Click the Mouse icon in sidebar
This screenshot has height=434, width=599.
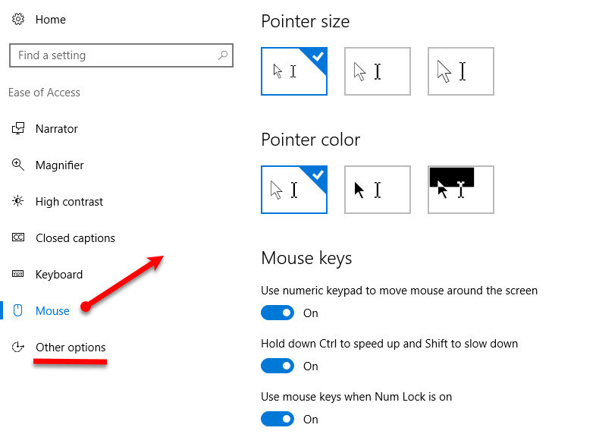click(x=18, y=310)
